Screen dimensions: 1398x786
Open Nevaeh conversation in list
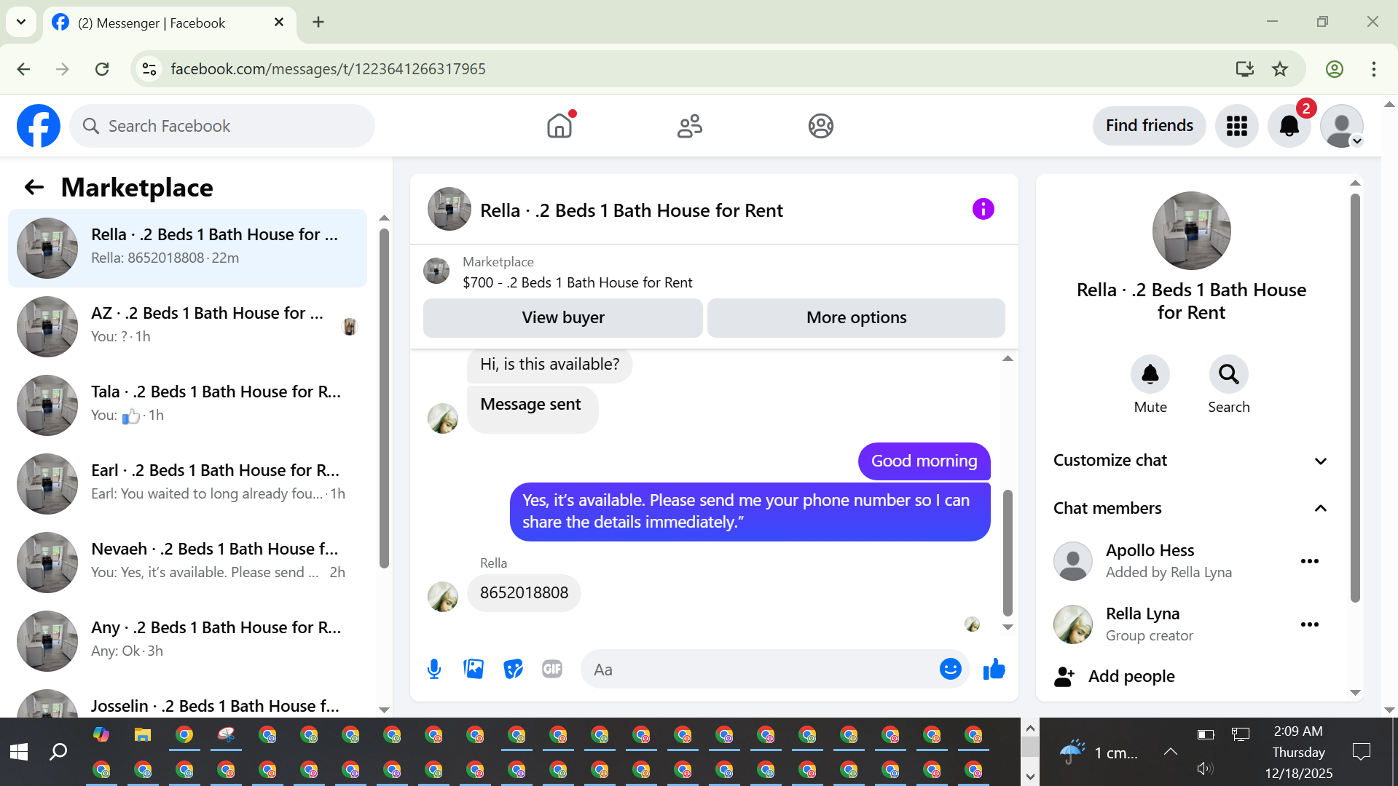click(x=188, y=563)
